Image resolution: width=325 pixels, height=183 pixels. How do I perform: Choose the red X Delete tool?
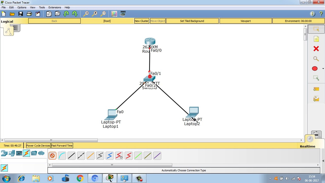(316, 49)
